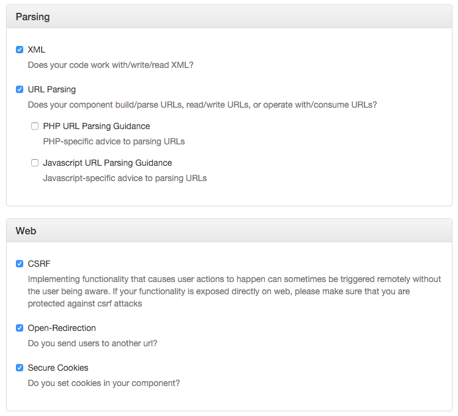
Task: Tick the Javascript URL Parsing Guidance checkbox
Action: pyautogui.click(x=35, y=163)
